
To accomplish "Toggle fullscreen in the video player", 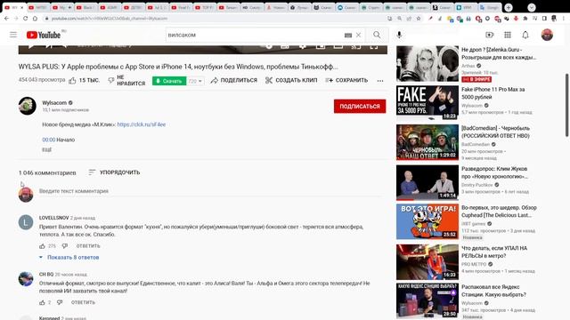I will coord(374,47).
